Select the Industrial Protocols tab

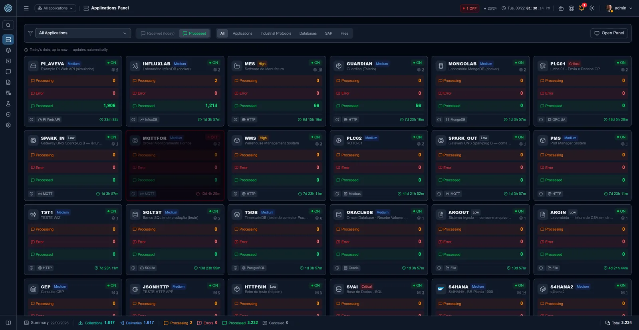[x=276, y=34]
